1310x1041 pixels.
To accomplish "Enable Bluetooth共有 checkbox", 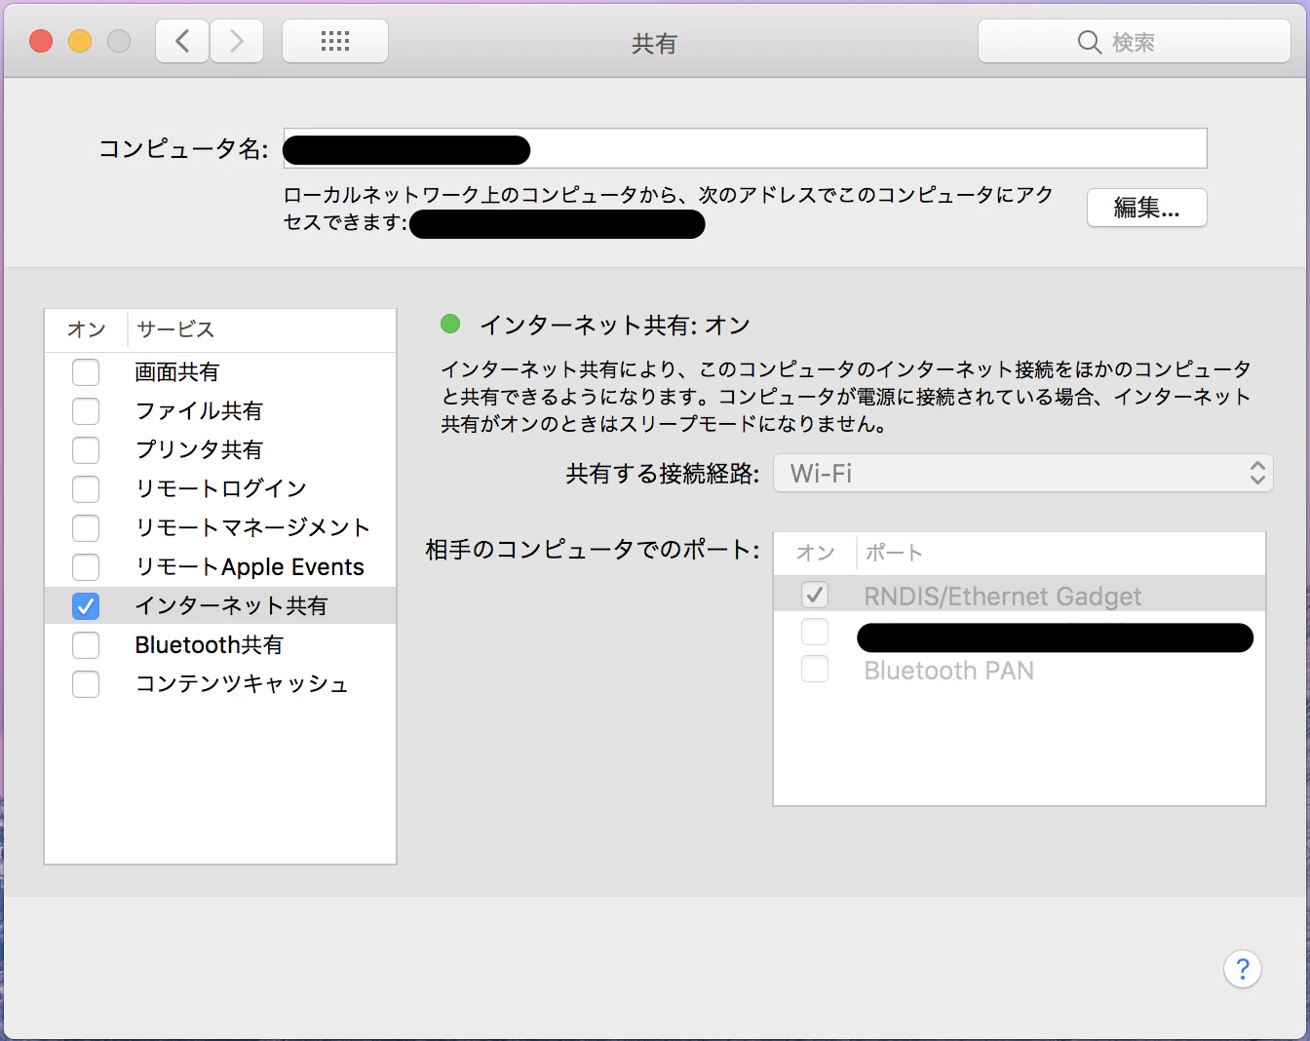I will [86, 644].
